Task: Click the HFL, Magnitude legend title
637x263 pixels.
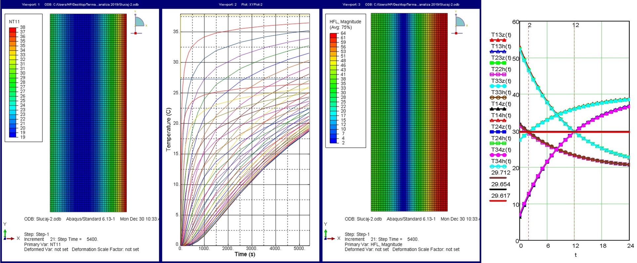Action: (x=345, y=22)
